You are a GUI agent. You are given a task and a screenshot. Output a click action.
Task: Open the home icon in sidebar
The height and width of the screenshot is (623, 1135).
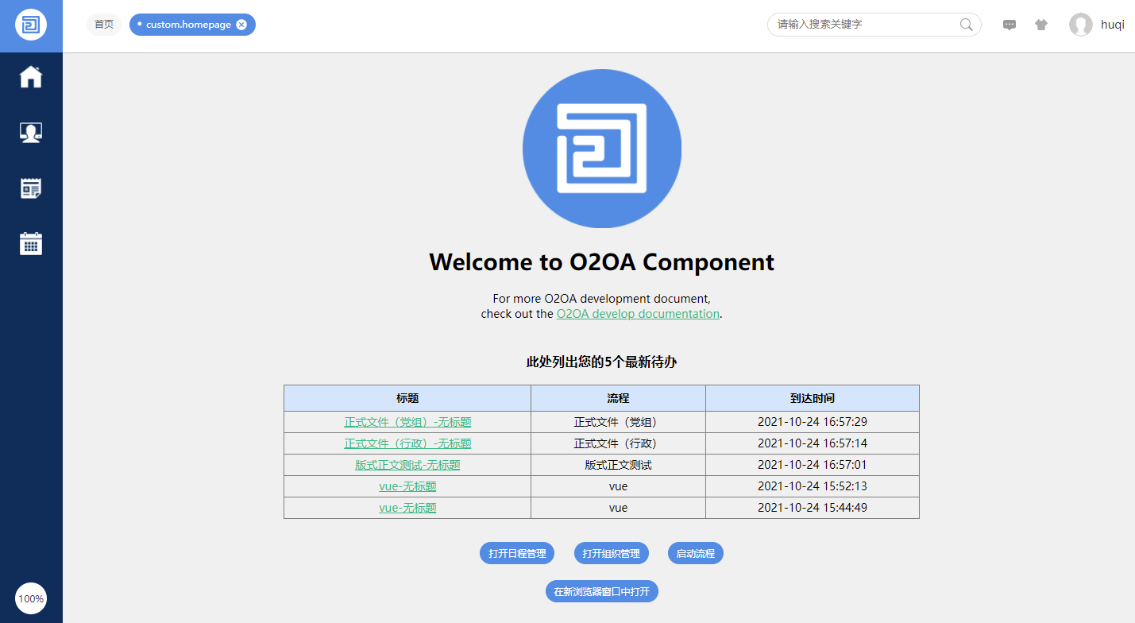pyautogui.click(x=31, y=77)
